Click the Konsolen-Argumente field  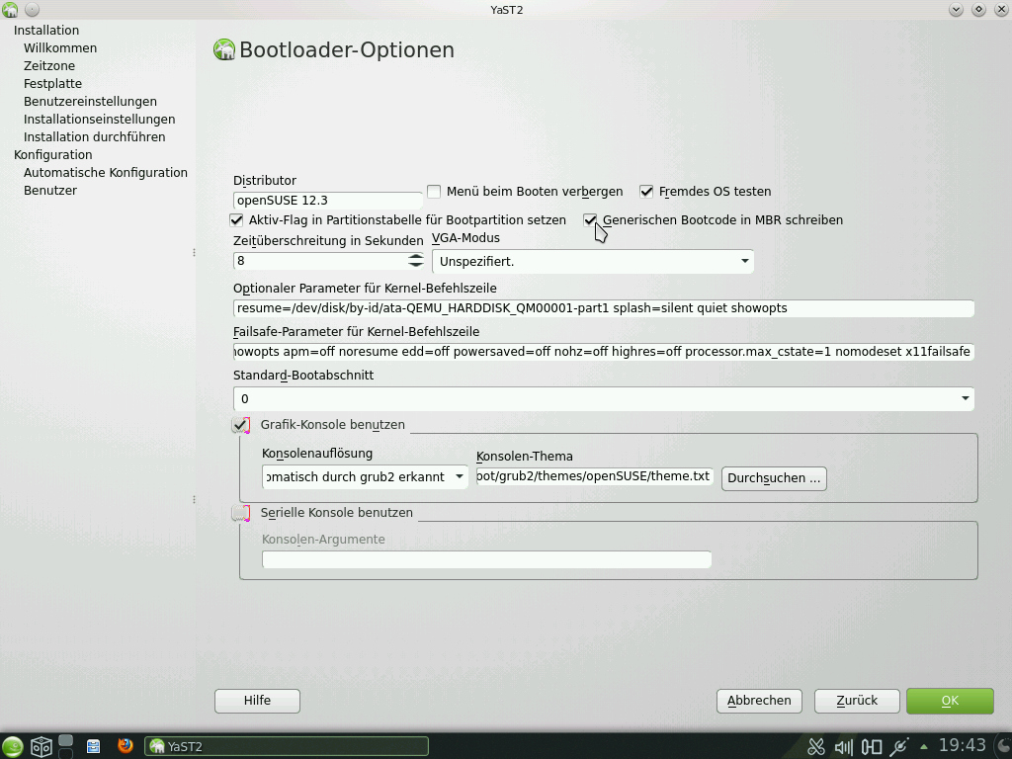[486, 559]
